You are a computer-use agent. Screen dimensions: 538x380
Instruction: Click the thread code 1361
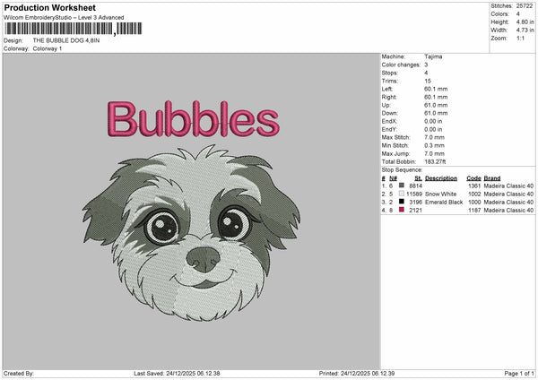point(474,186)
